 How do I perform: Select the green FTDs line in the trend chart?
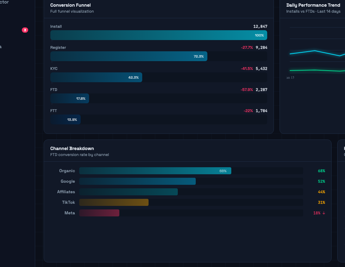[x=317, y=70]
